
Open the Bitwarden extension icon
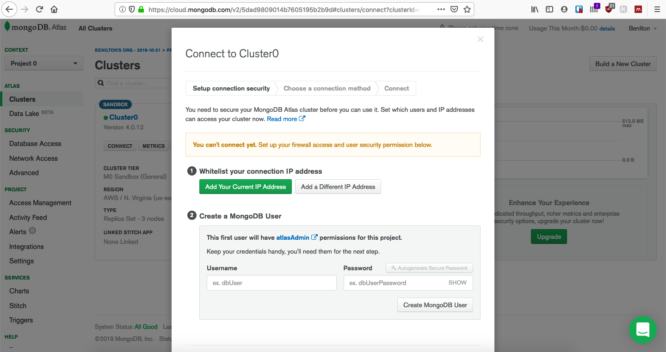point(579,9)
